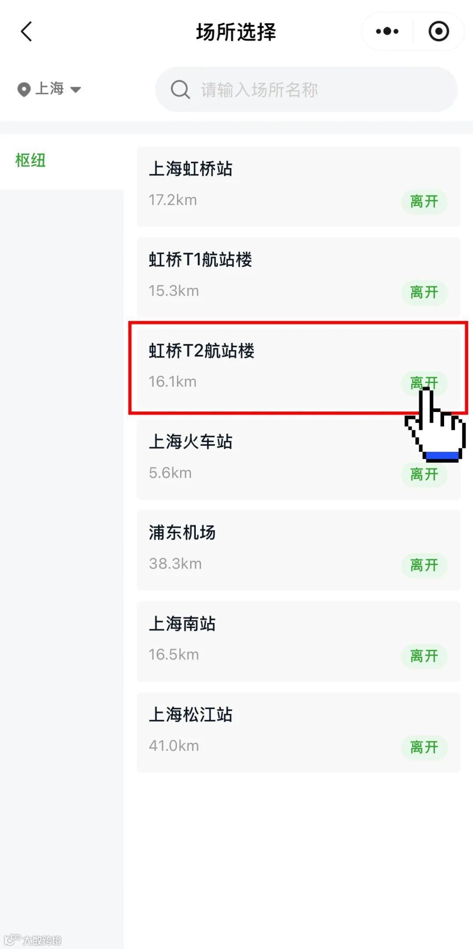Click the location pin icon

(x=24, y=90)
